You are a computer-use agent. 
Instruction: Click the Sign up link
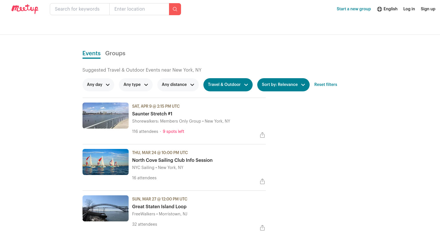point(428,9)
